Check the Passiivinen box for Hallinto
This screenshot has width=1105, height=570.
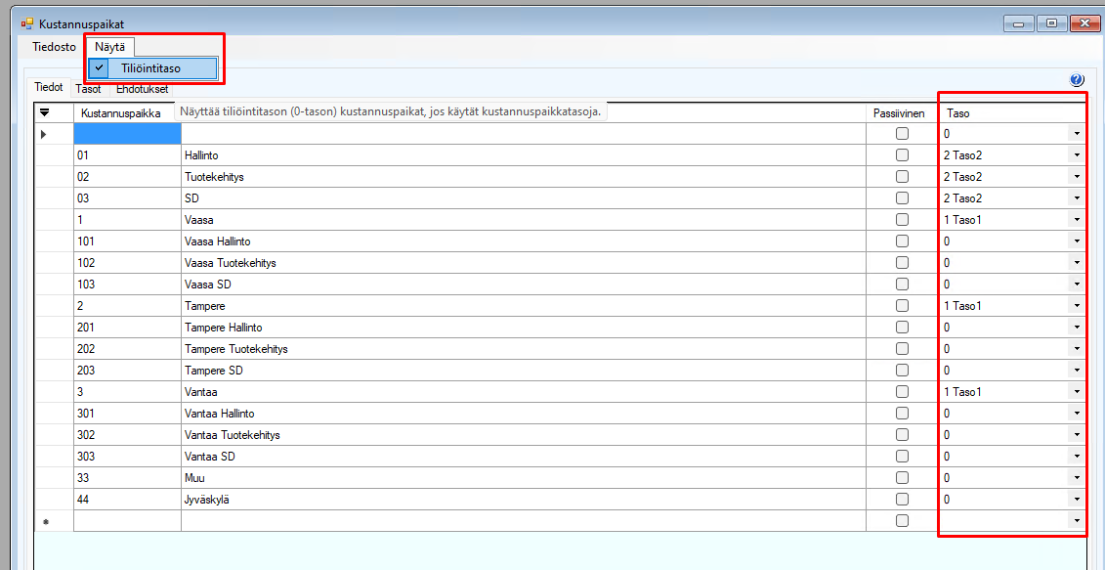[902, 155]
